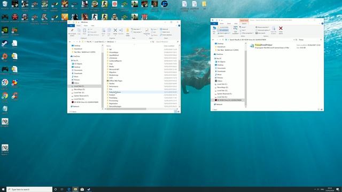Open Properties from the Windows folder ribbon
This screenshot has width=342, height=192.
click(x=146, y=31)
